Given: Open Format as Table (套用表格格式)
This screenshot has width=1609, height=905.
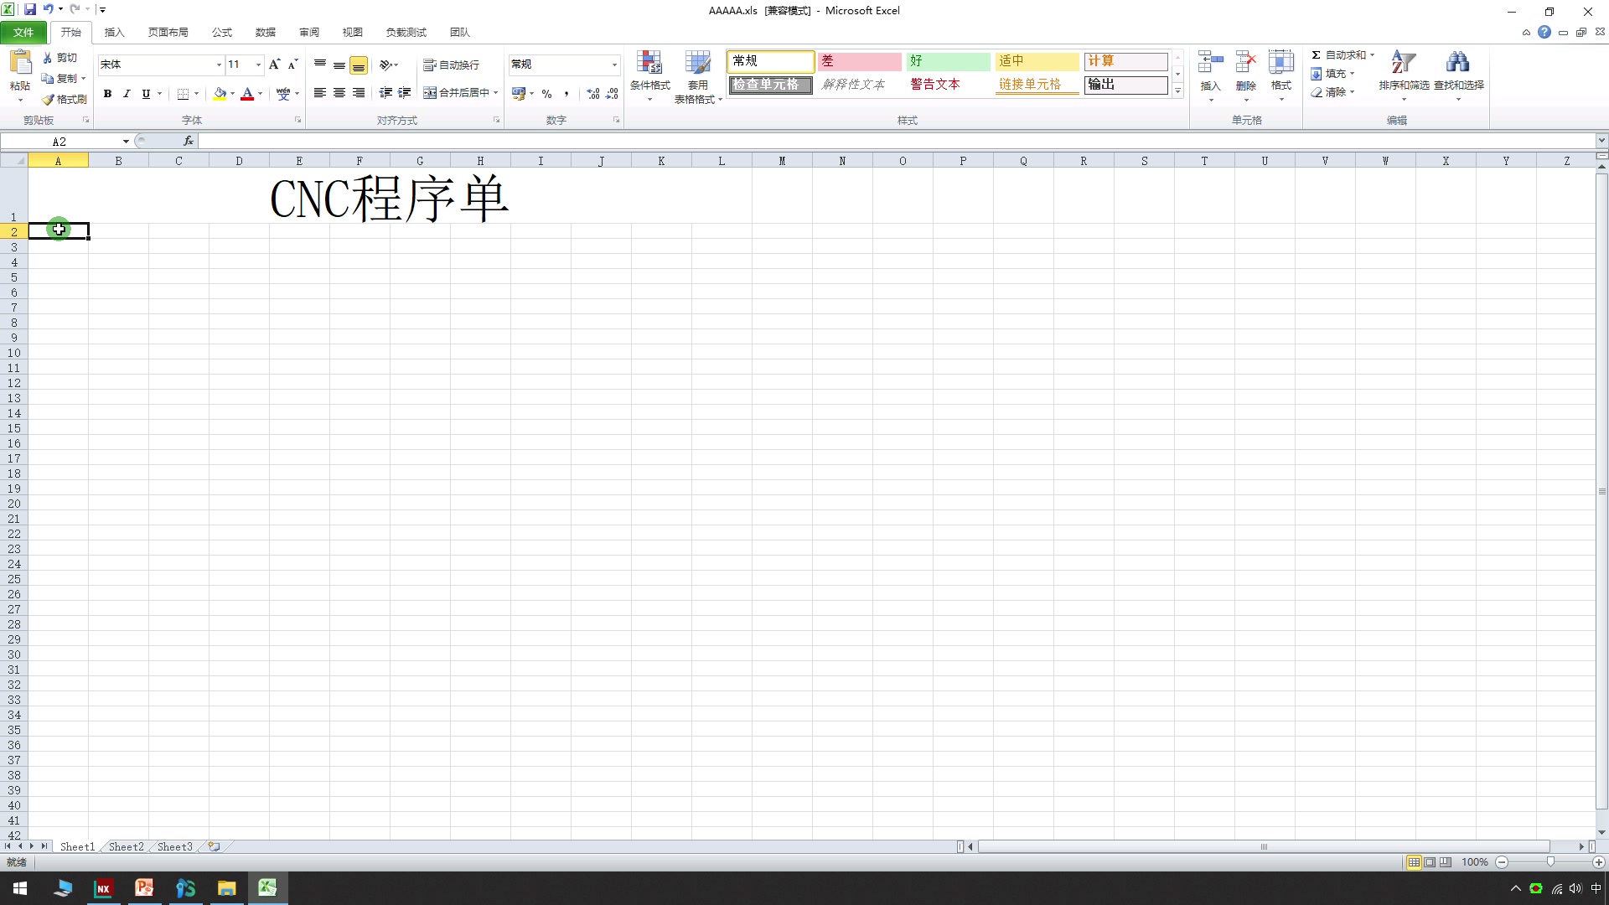Looking at the screenshot, I should point(697,77).
